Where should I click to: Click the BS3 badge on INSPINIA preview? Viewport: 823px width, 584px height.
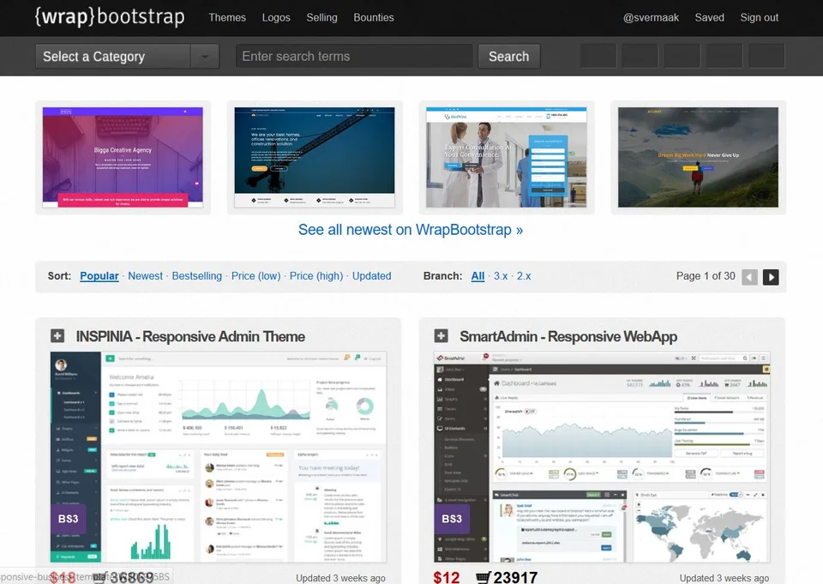(x=69, y=519)
